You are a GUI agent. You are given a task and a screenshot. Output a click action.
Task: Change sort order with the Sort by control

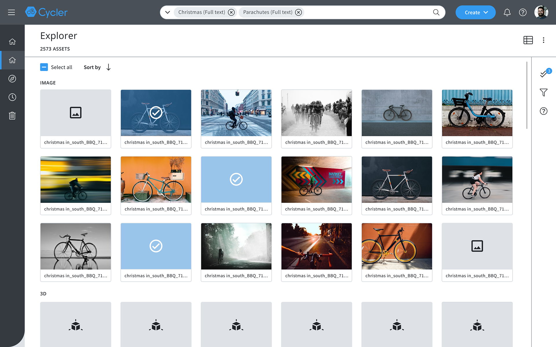click(92, 67)
